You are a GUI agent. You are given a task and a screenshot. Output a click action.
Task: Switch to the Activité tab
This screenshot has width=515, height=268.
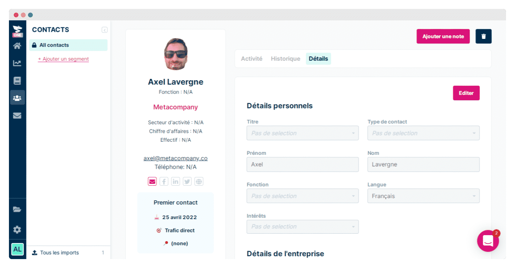251,59
